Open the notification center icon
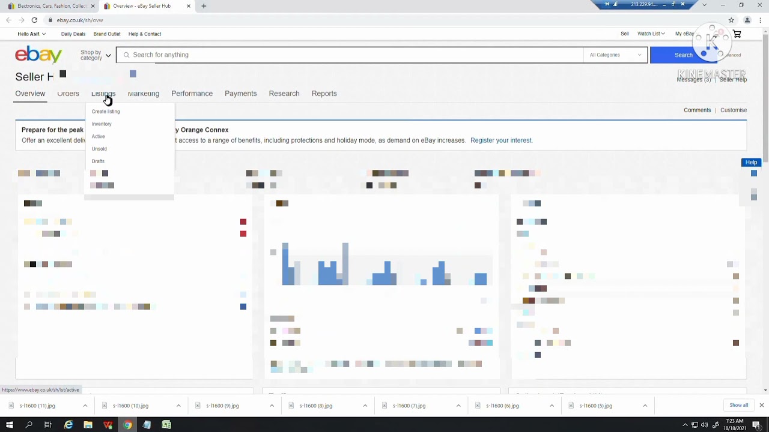This screenshot has width=769, height=432. [x=757, y=425]
